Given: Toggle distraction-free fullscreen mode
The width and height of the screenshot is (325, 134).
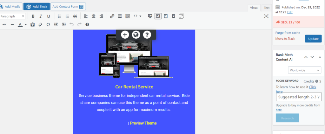Looking at the screenshot, I should pos(266,16).
